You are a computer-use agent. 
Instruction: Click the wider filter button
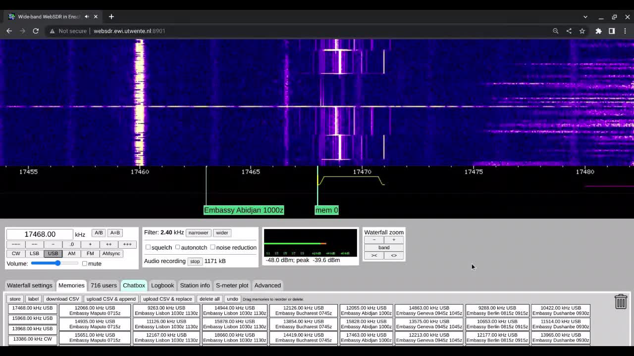tap(222, 233)
